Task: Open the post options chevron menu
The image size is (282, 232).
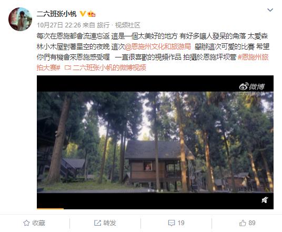Action: point(270,10)
